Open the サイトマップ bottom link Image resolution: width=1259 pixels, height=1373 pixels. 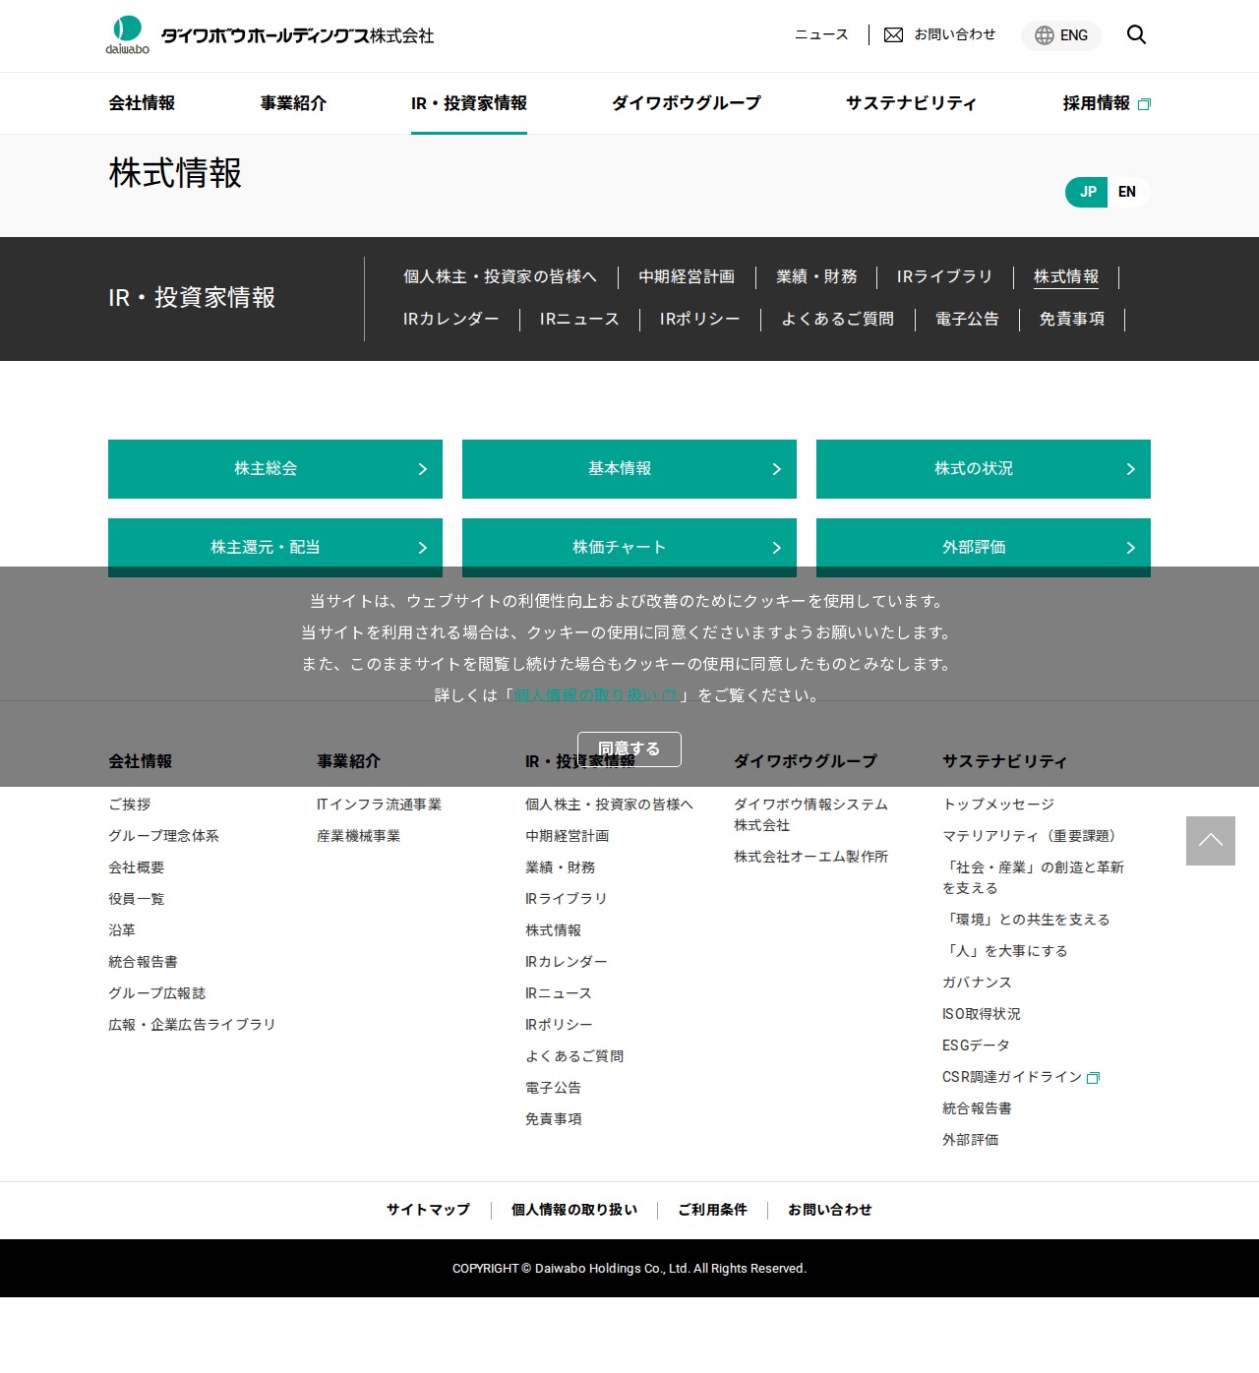click(428, 1210)
